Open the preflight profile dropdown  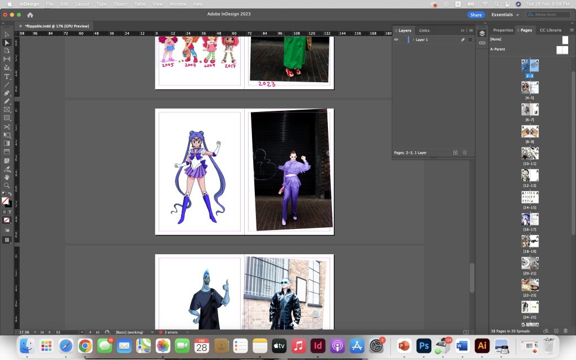point(152,332)
